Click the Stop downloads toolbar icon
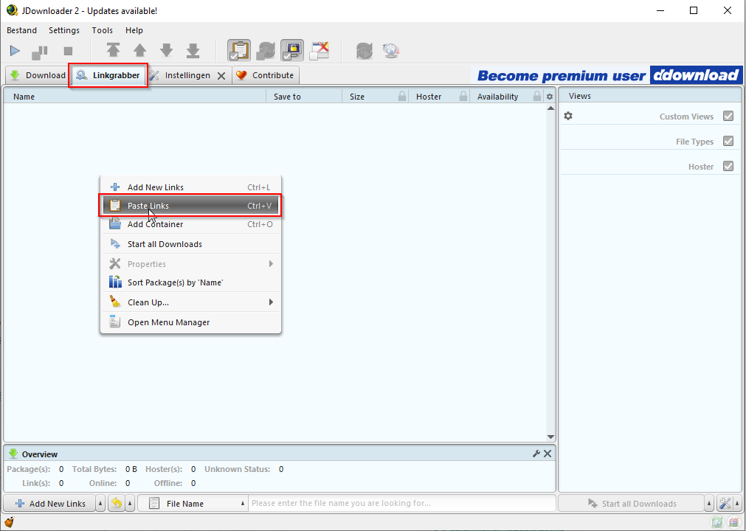This screenshot has width=746, height=531. [68, 50]
